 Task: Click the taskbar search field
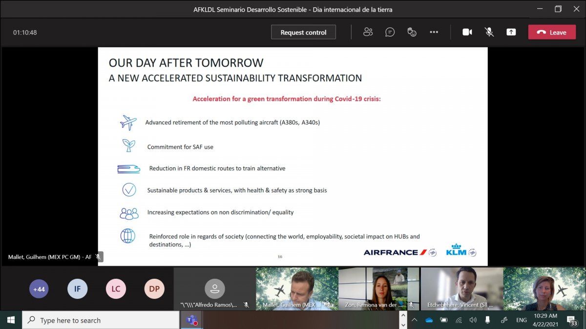tap(98, 320)
